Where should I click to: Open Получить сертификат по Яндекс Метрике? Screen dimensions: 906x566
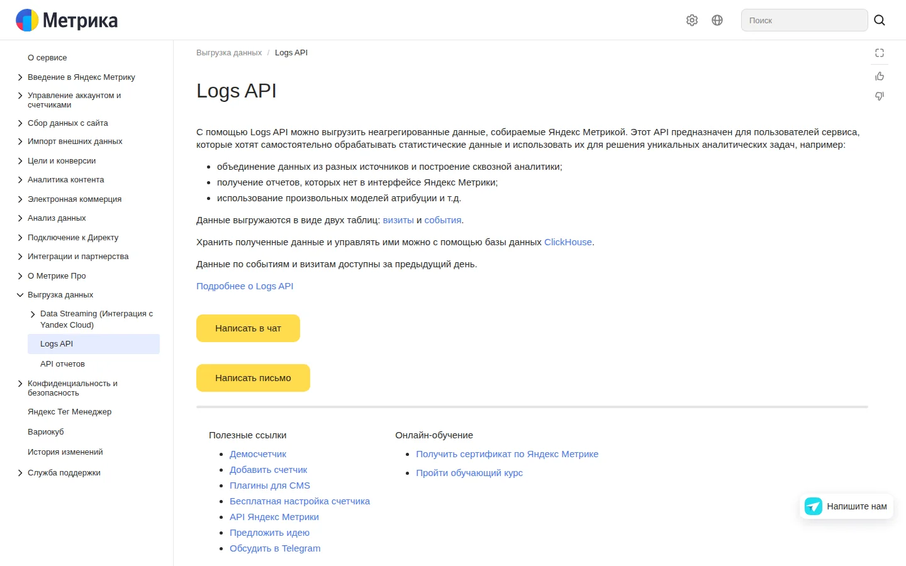click(x=507, y=454)
